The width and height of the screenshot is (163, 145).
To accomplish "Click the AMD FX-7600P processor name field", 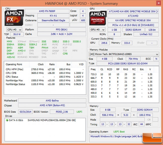I will [47, 11].
